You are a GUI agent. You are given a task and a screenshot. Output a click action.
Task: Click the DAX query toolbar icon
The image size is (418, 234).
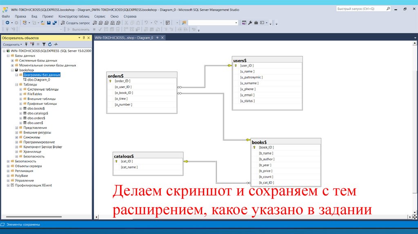click(118, 23)
